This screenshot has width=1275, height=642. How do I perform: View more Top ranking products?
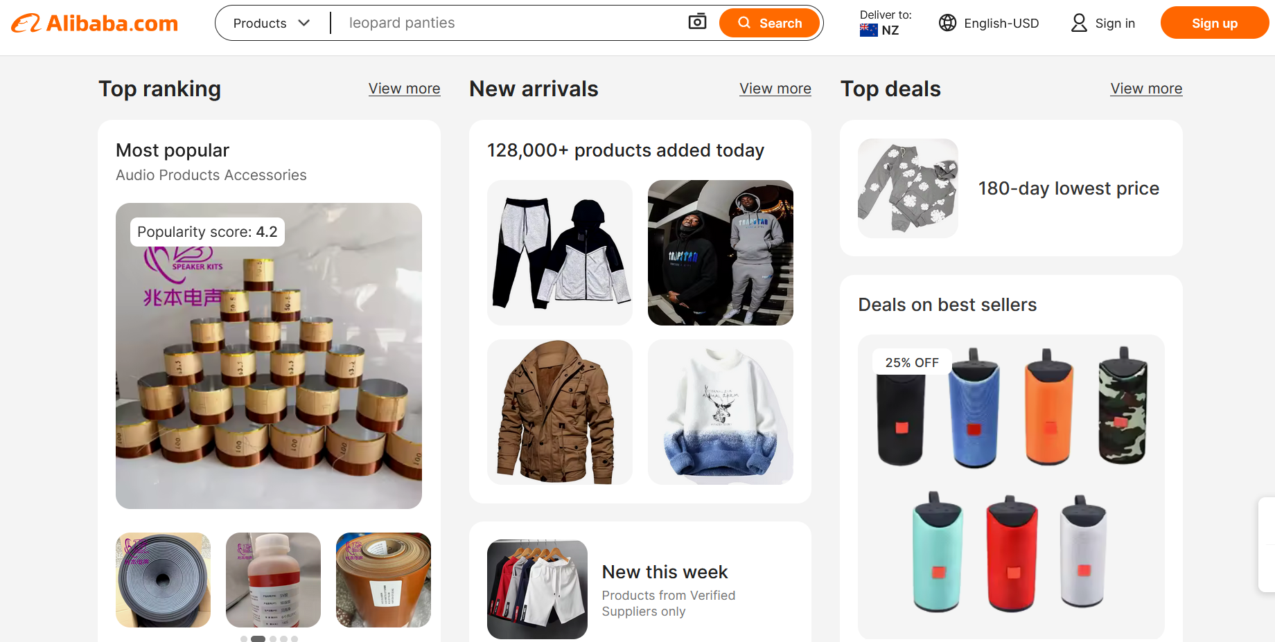coord(404,89)
